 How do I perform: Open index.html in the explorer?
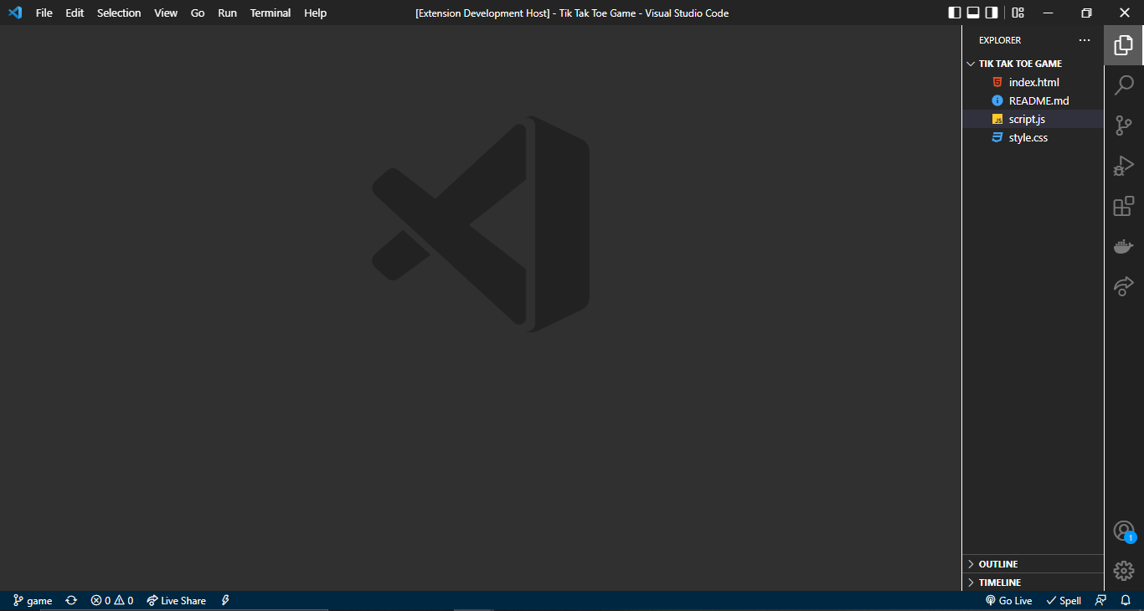[x=1033, y=82]
